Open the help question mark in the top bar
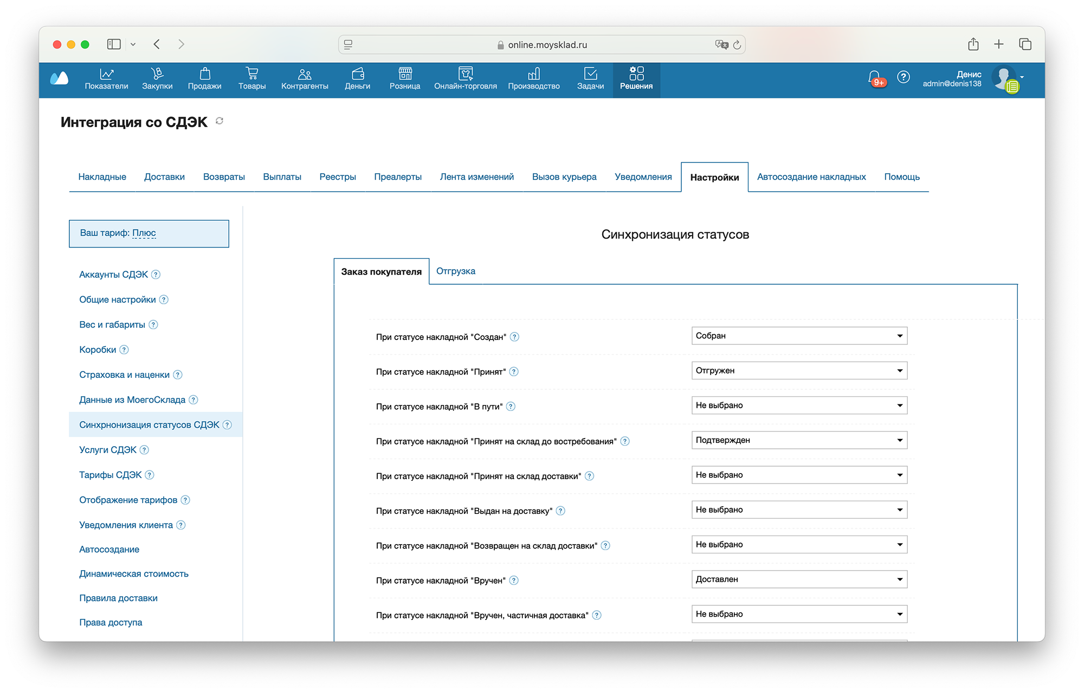The image size is (1084, 693). 903,77
